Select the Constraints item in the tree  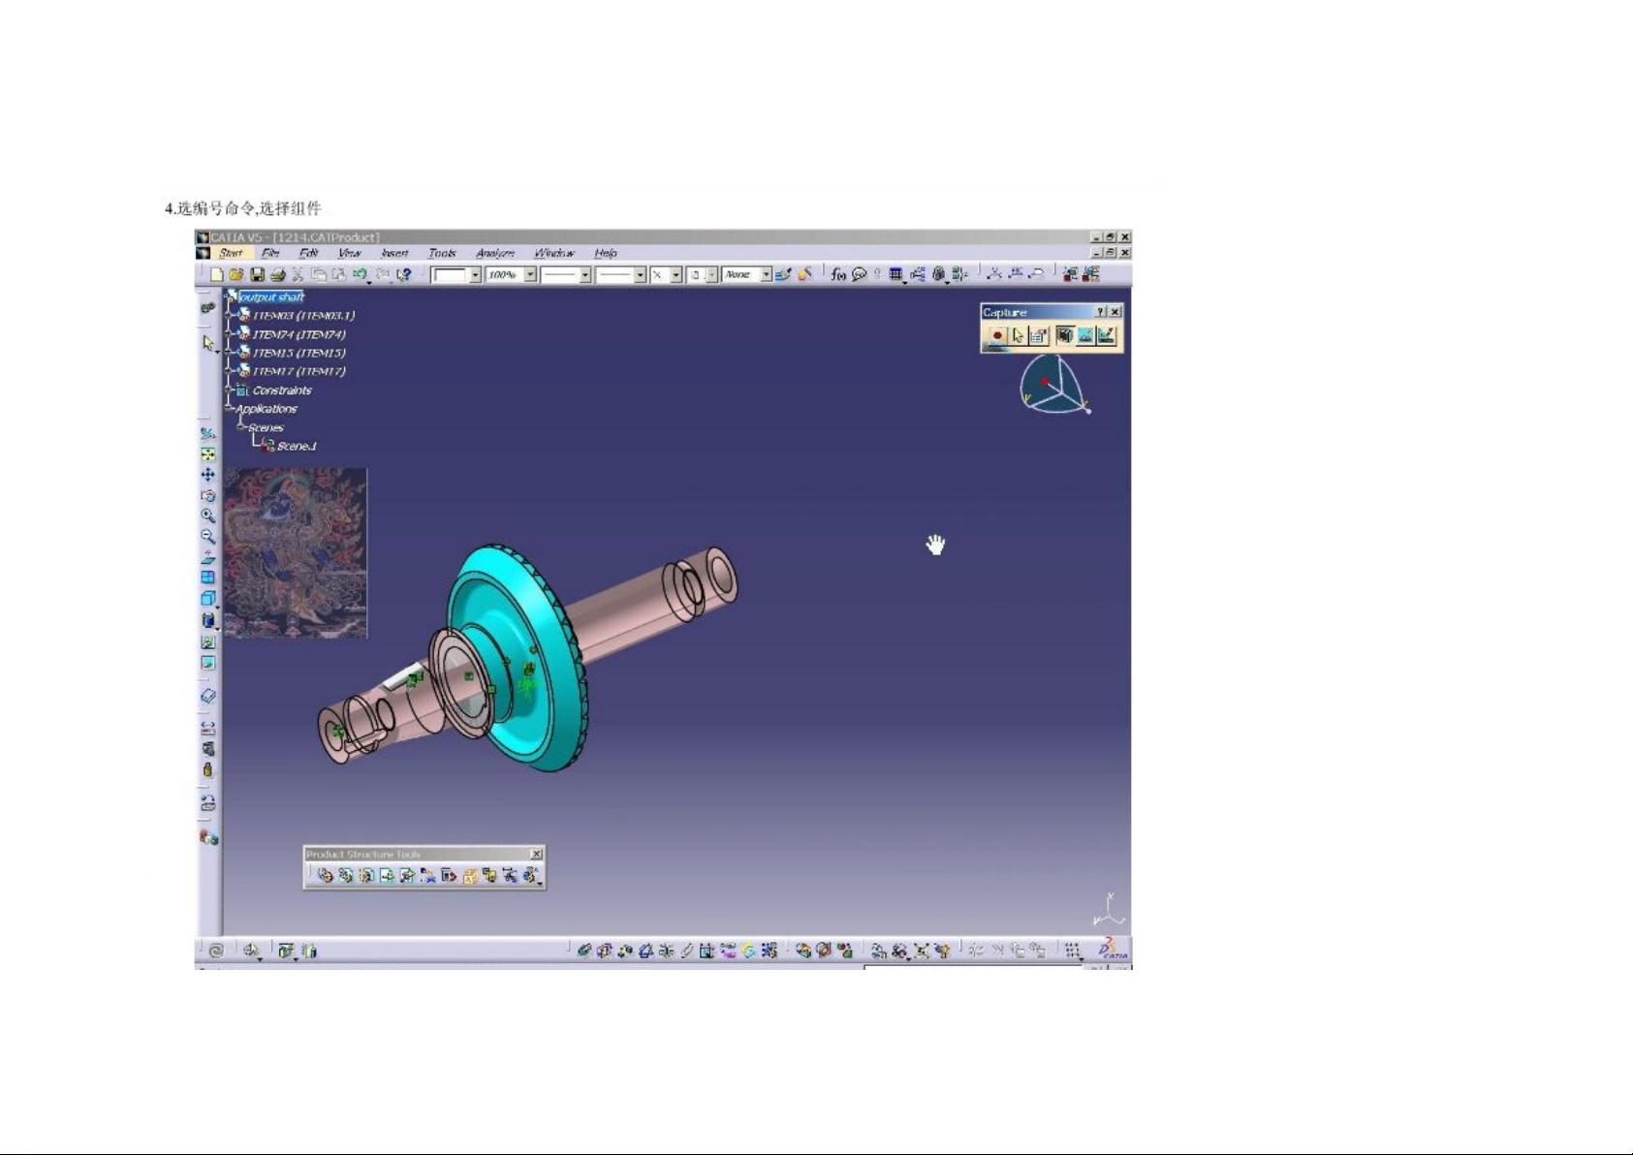click(x=281, y=390)
